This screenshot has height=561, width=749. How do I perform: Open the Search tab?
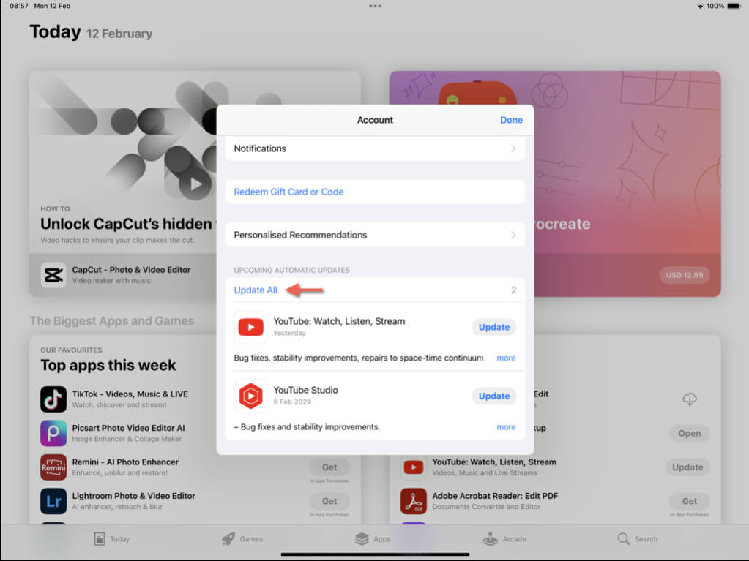tap(637, 539)
